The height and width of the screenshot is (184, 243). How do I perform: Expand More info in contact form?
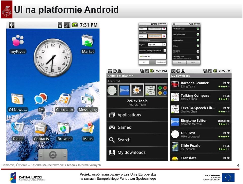pyautogui.click(x=152, y=56)
